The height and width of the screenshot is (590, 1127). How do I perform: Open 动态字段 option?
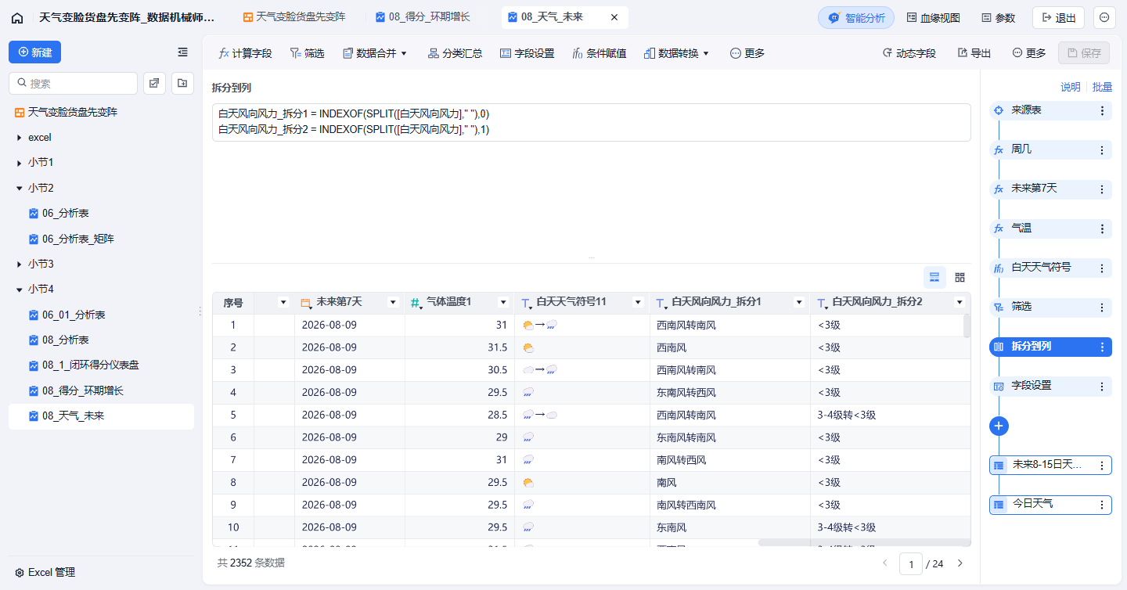point(909,53)
